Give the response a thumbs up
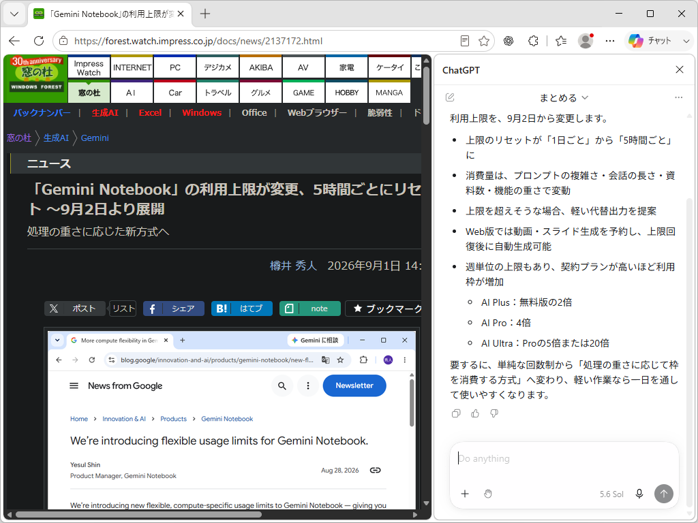698x523 pixels. tap(475, 413)
